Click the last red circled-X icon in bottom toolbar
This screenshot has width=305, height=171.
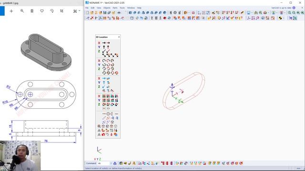coord(241,163)
